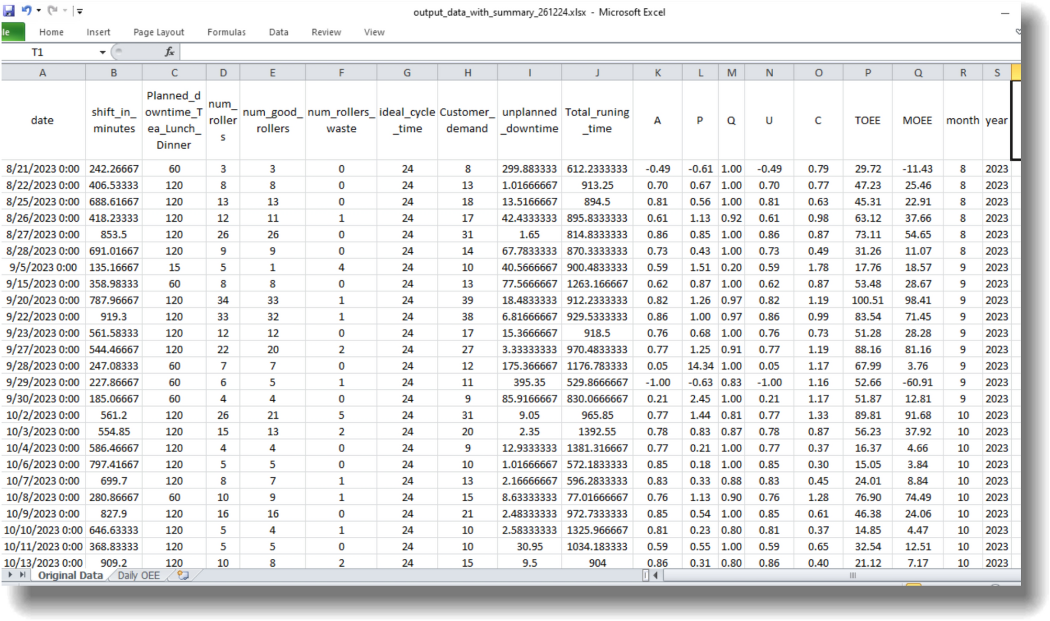This screenshot has height=621, width=1050.
Task: Click the next sheet navigation arrow
Action: tap(10, 575)
